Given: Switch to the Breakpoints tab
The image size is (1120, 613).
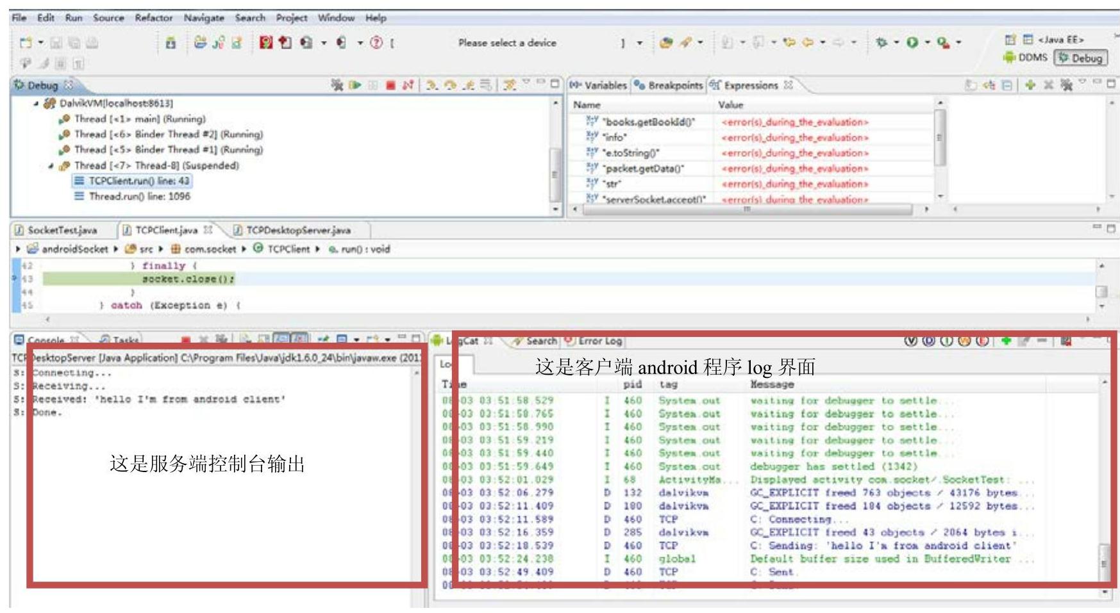Looking at the screenshot, I should coord(669,85).
